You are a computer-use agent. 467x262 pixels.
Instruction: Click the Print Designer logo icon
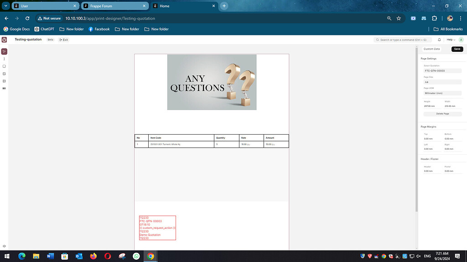coord(4,40)
